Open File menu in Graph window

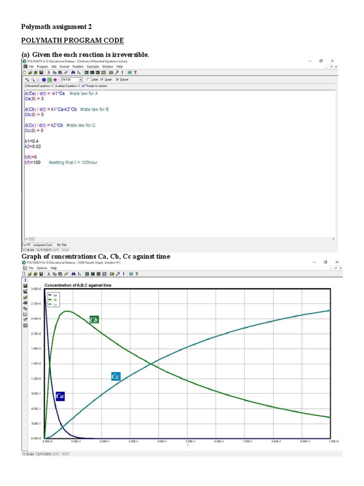pyautogui.click(x=31, y=268)
